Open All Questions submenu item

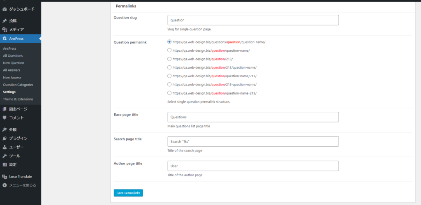[x=13, y=55]
